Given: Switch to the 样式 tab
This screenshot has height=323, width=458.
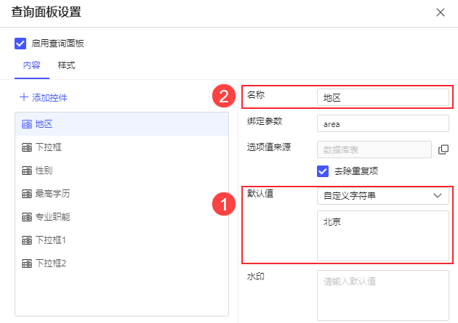Looking at the screenshot, I should (x=66, y=65).
